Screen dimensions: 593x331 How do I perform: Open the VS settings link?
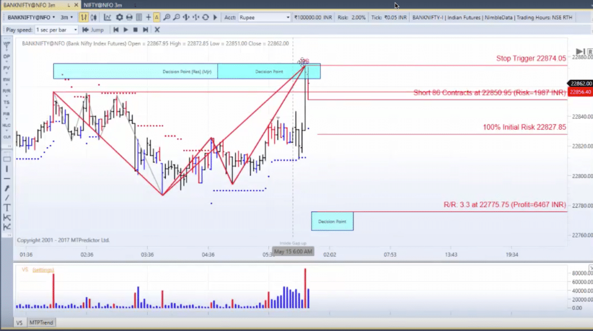[42, 270]
